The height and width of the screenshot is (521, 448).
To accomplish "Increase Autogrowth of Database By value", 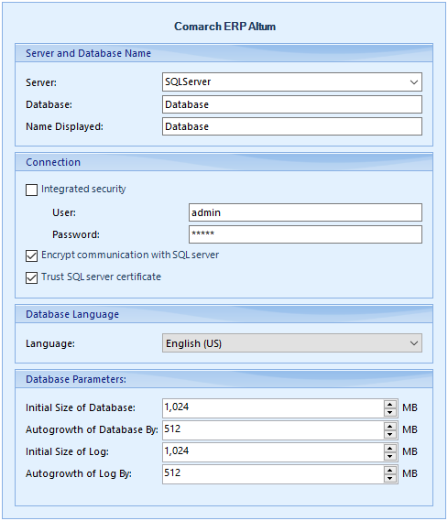I will (x=390, y=427).
